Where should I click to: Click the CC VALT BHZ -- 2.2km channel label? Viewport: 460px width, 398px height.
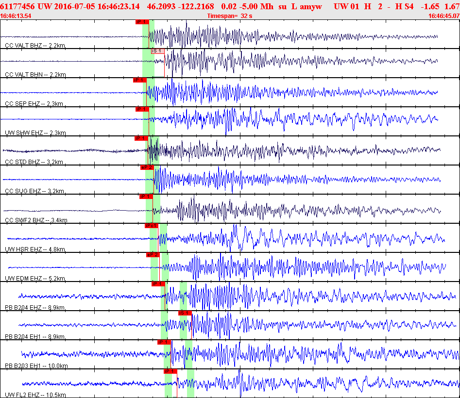point(35,46)
